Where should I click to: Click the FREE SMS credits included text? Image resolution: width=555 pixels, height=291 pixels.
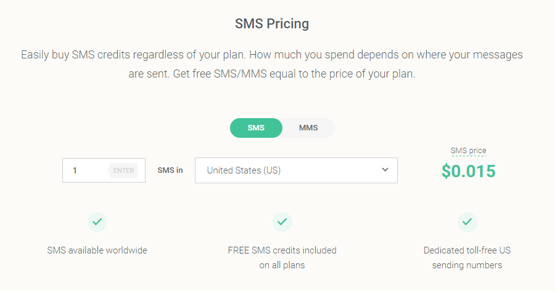282,250
